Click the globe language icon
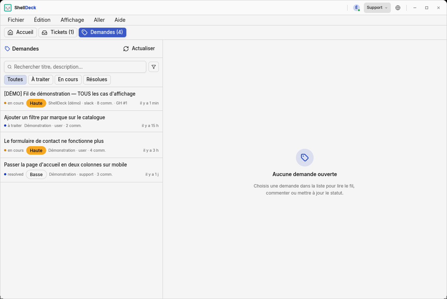 pos(398,8)
